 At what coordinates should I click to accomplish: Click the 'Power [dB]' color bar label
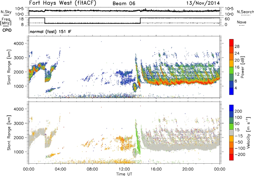243,67
